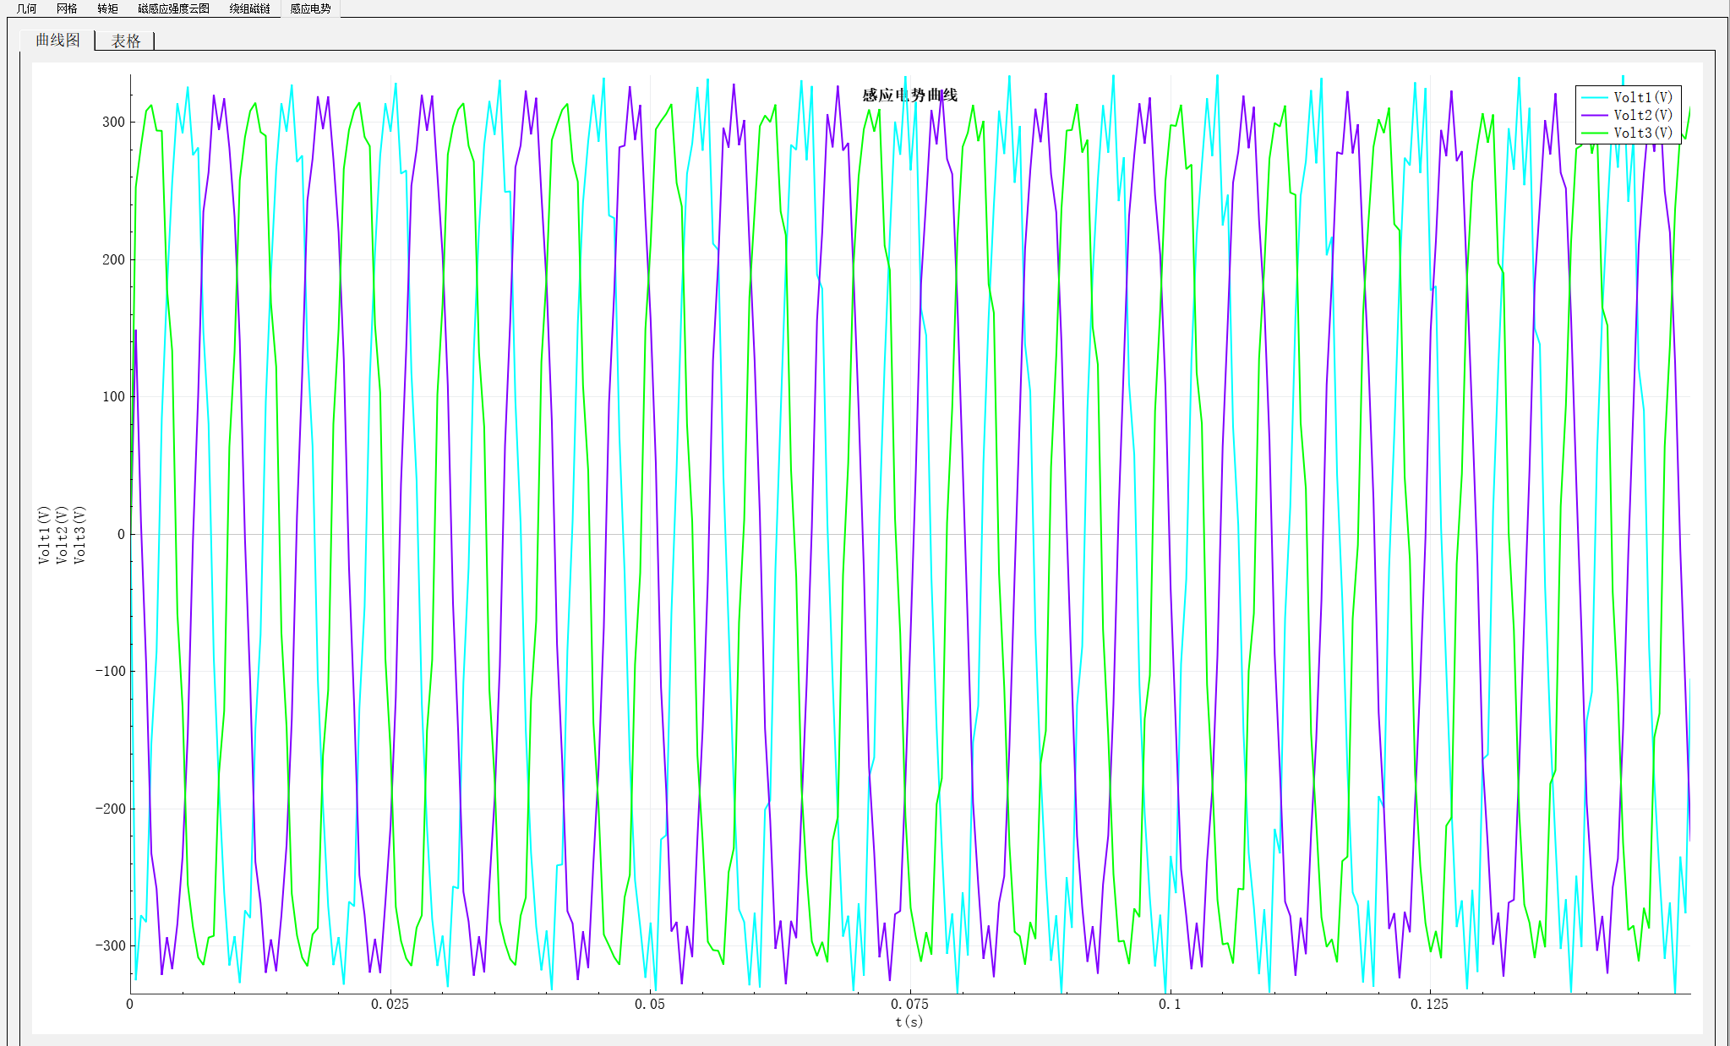Click the Volt2(V) legend entry

pyautogui.click(x=1643, y=115)
